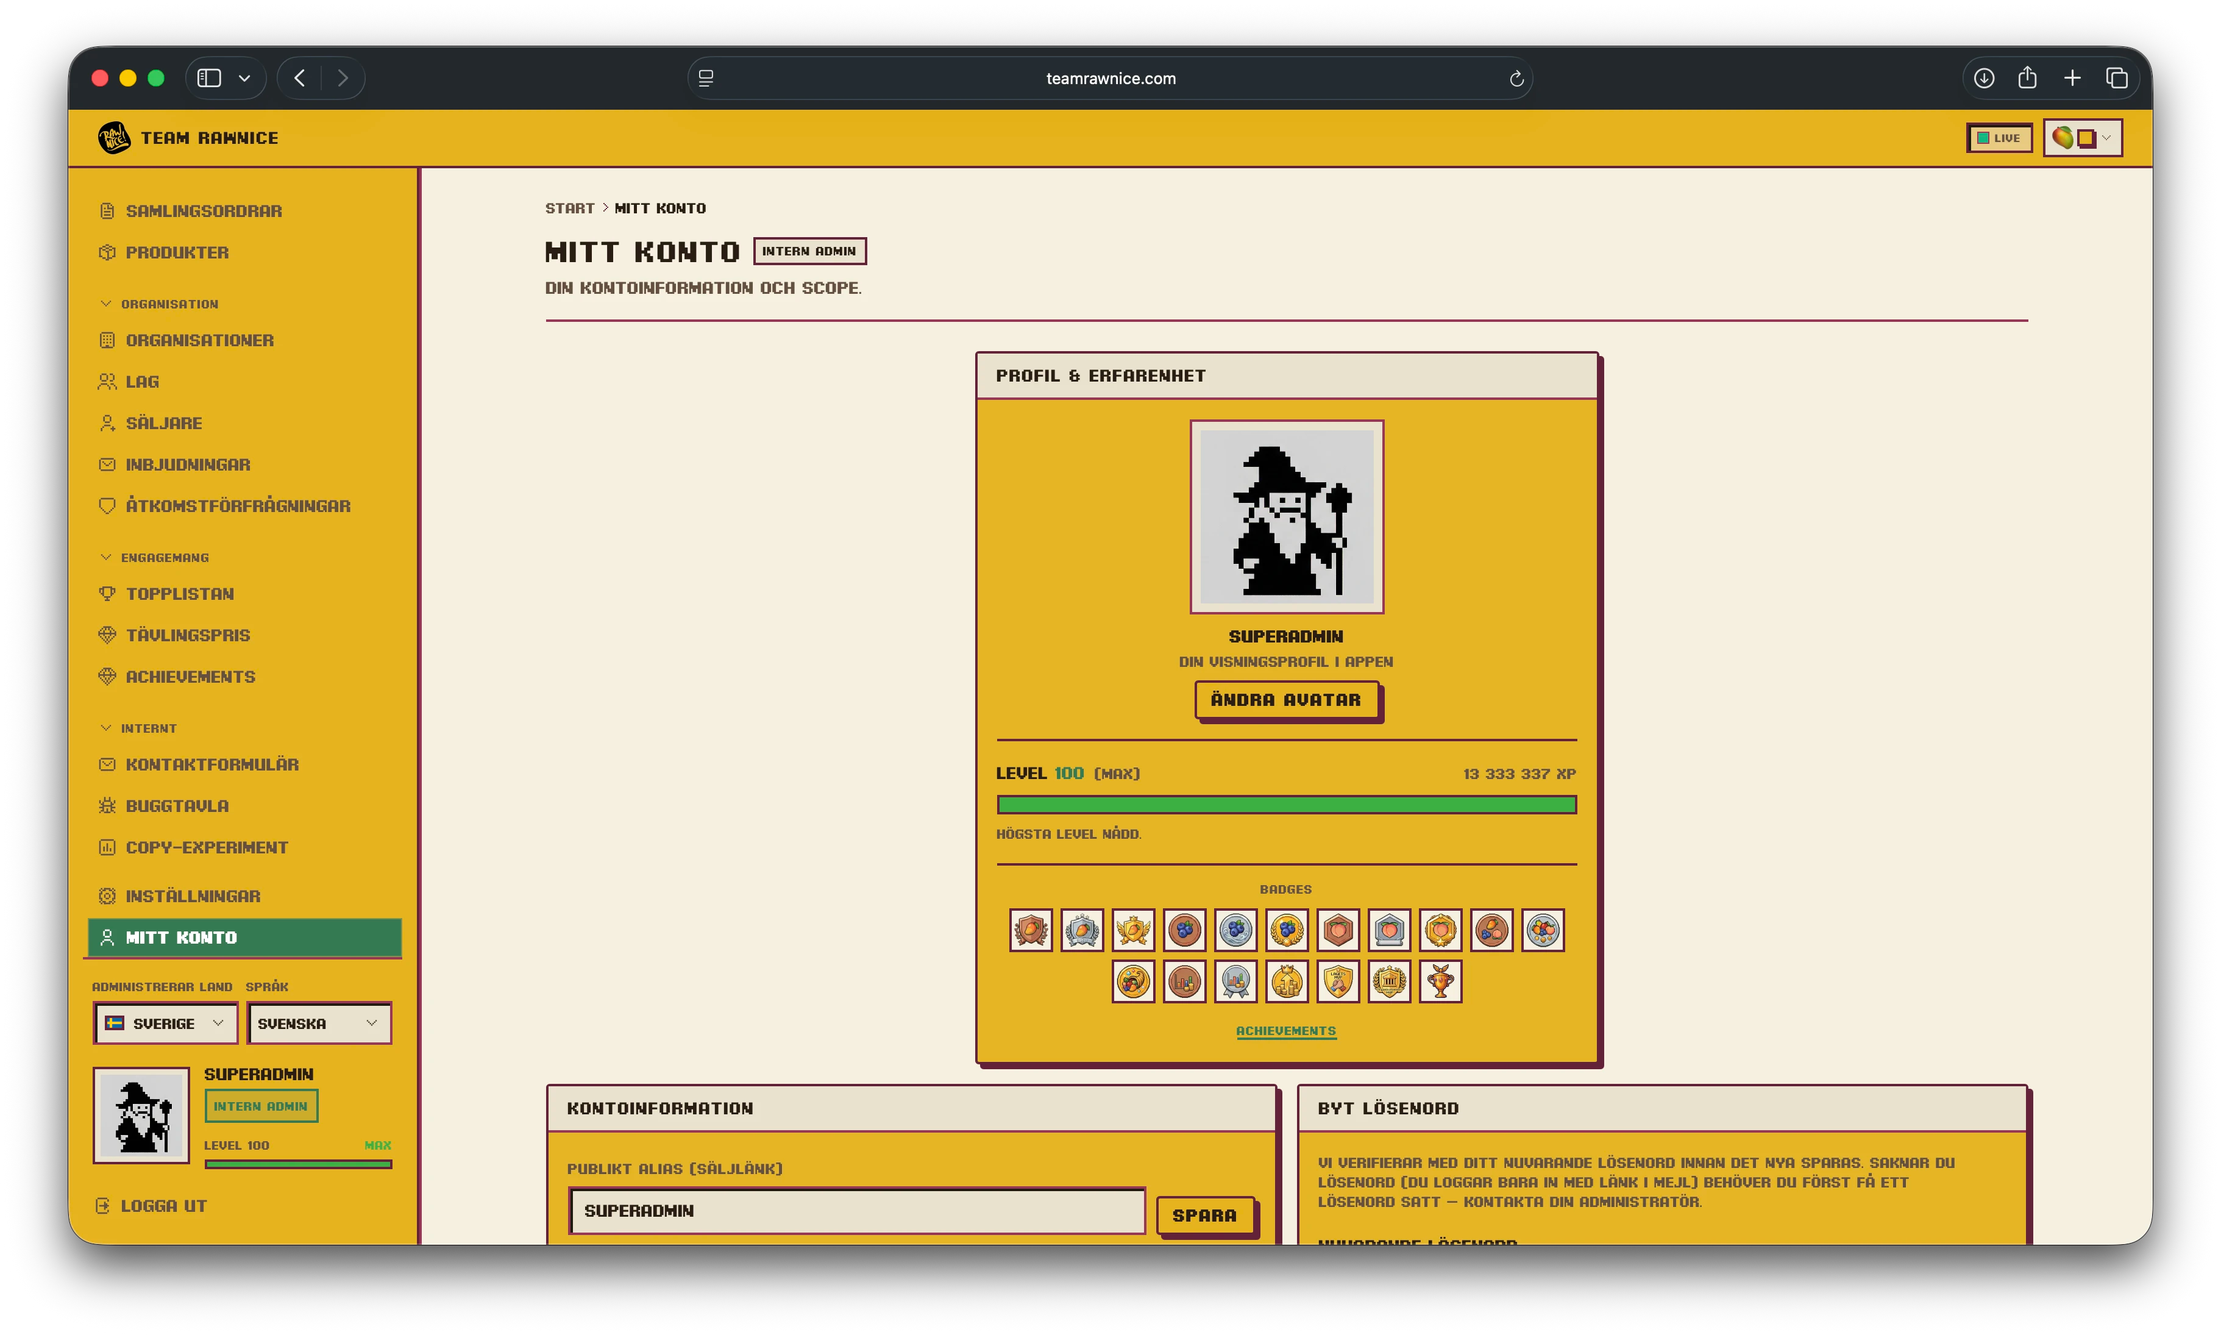Open the theme picker dropdown in header
Screen dimensions: 2221x1335
pyautogui.click(x=2083, y=138)
